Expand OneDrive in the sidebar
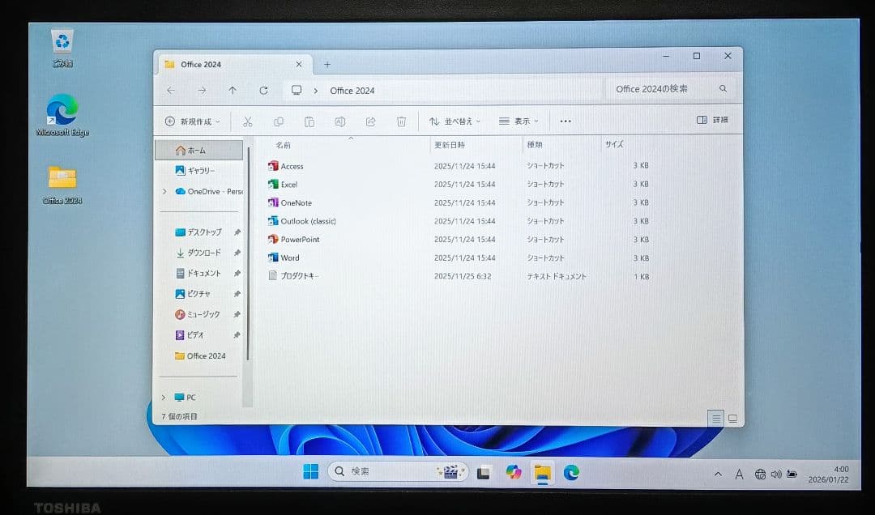The width and height of the screenshot is (875, 515). click(164, 191)
